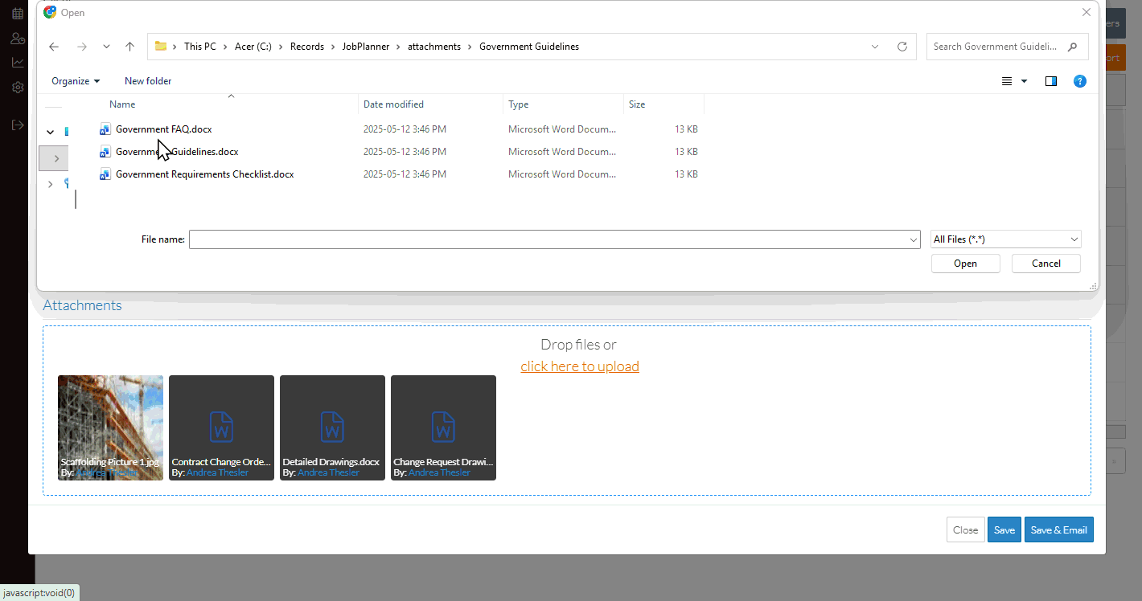Open the Change Request Drawings attachment tile
The width and height of the screenshot is (1142, 601).
[444, 427]
